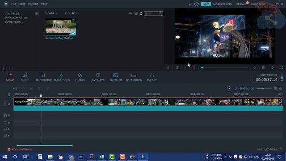Open the account profile icon
Viewport: 286px width, 161px height.
pos(197,4)
